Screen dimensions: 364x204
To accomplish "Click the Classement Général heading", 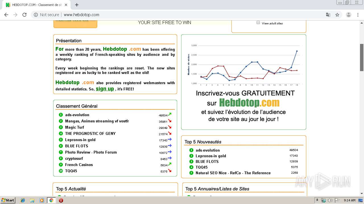I will [x=77, y=106].
